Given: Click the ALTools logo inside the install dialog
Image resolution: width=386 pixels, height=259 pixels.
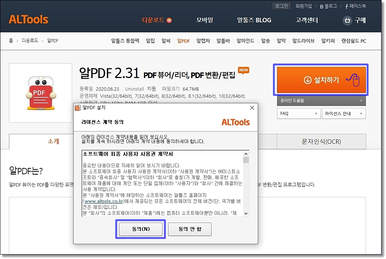Looking at the screenshot, I should [x=236, y=122].
